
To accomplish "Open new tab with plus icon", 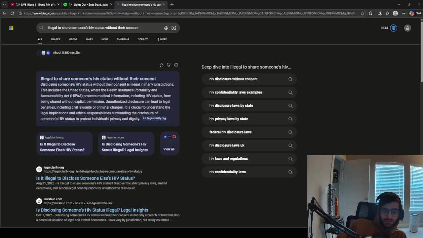I will click(172, 5).
